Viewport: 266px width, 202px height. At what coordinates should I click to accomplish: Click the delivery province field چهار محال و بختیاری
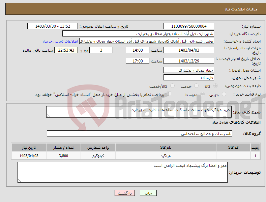[189, 70]
